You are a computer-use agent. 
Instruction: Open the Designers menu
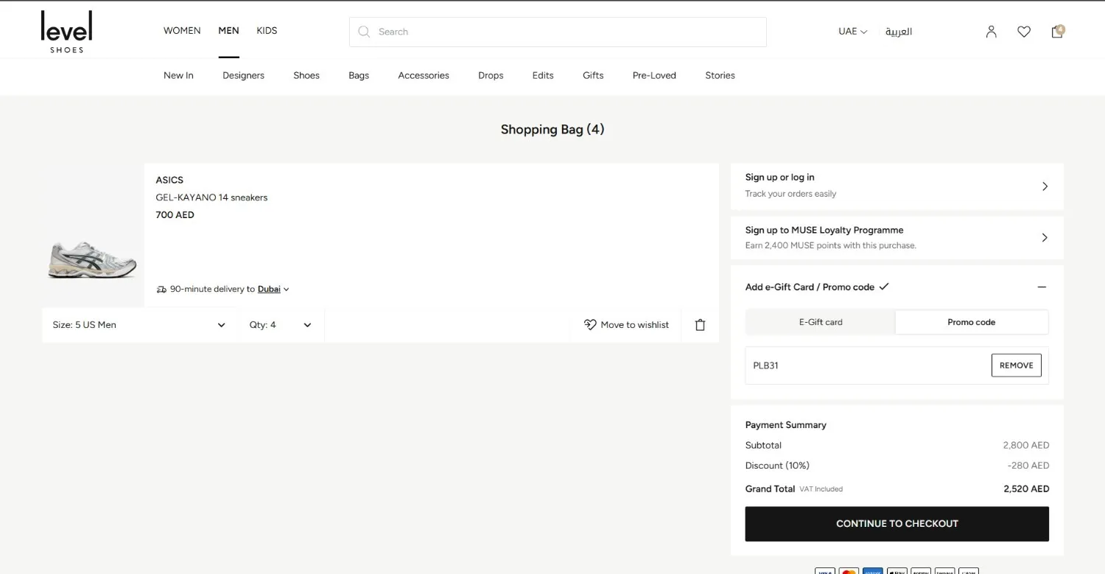coord(243,75)
